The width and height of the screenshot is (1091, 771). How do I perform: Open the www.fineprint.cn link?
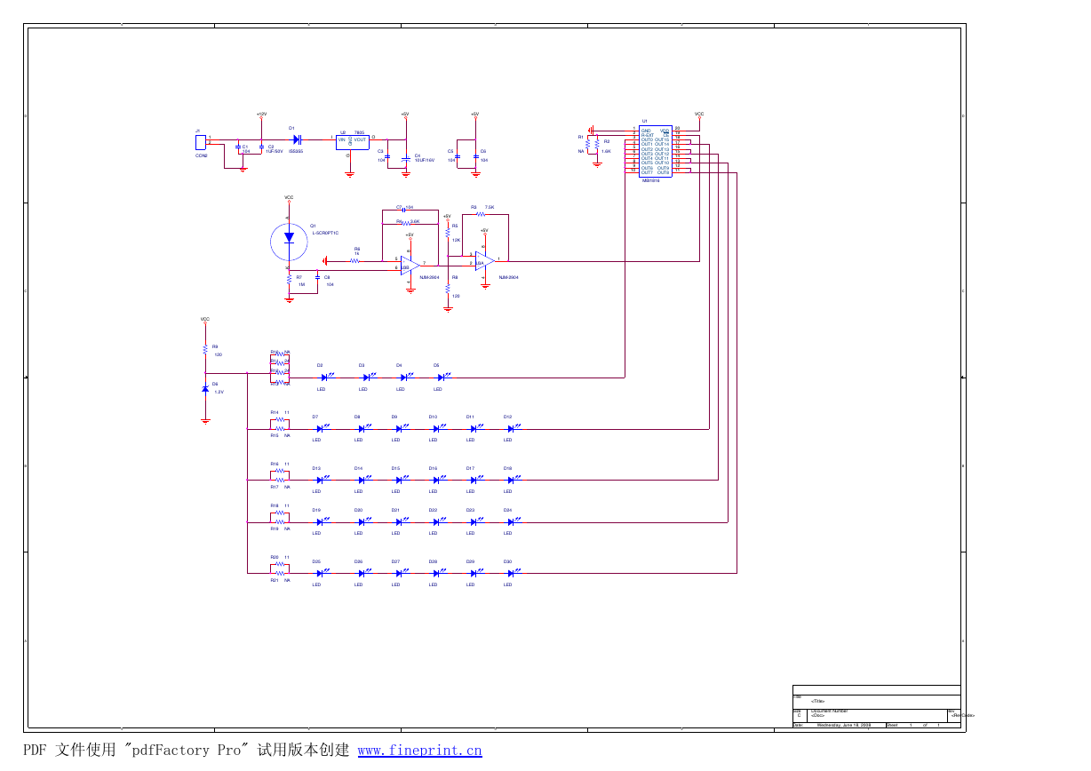point(419,751)
